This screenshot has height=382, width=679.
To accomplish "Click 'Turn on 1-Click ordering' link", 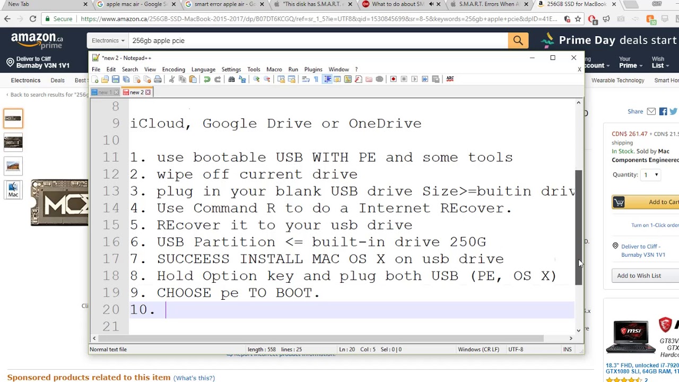I will click(x=655, y=225).
